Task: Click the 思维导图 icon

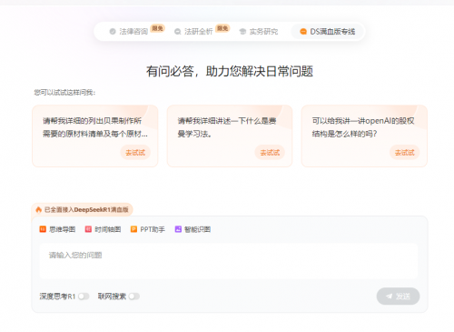Action: click(x=43, y=229)
